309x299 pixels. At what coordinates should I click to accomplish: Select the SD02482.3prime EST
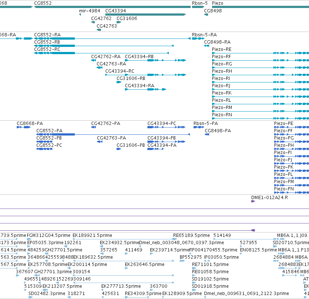click(47, 294)
